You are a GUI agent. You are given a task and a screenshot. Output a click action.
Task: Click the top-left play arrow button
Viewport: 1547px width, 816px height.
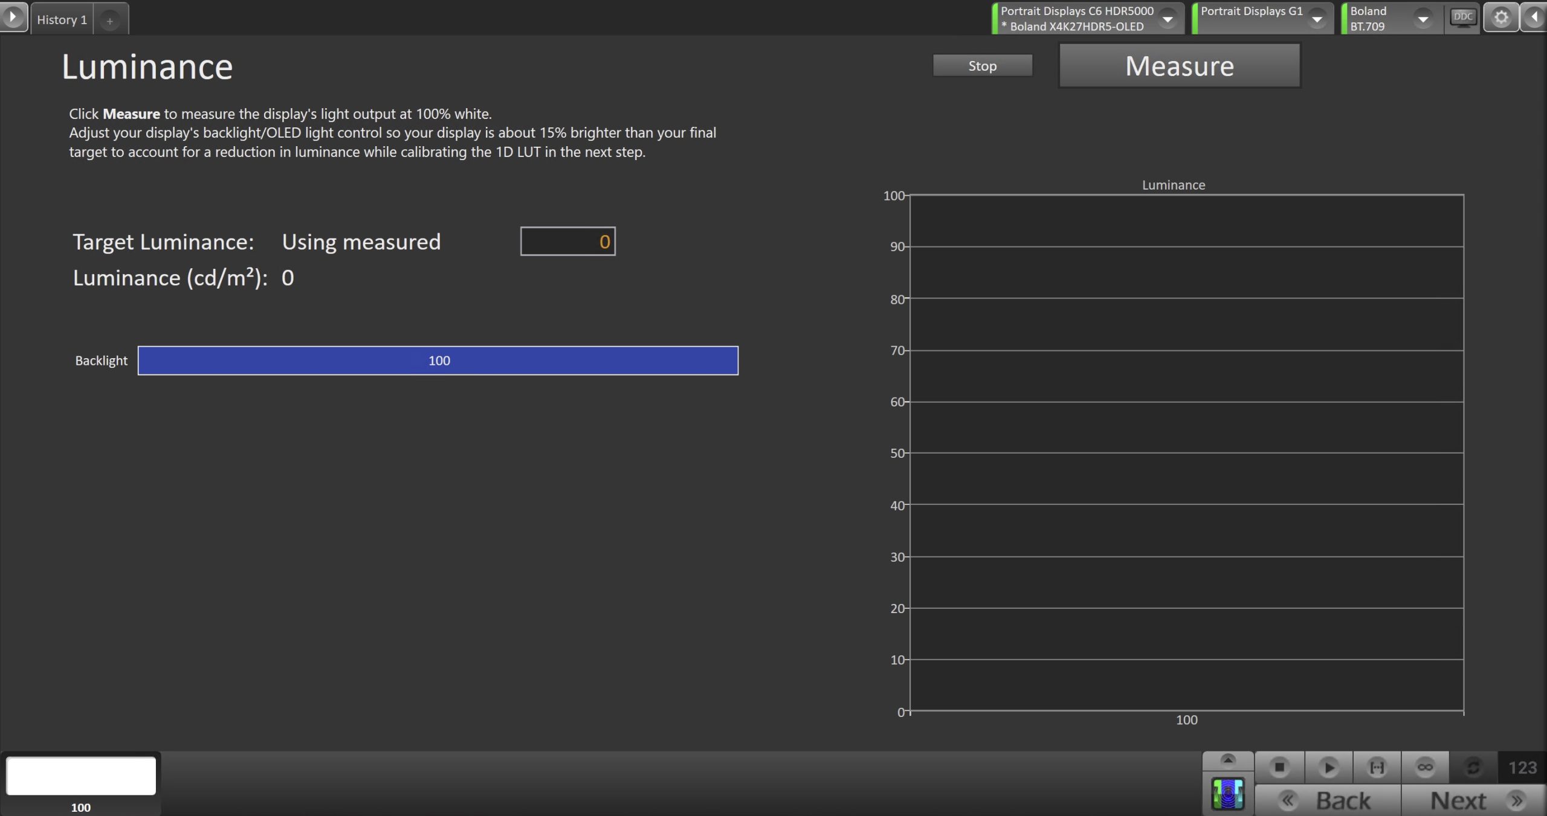click(13, 16)
